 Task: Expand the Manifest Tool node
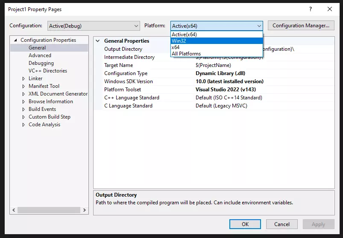pyautogui.click(x=24, y=86)
